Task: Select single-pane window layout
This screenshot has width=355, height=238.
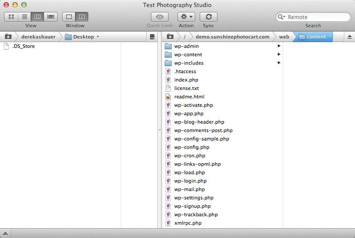Action: coord(69,17)
